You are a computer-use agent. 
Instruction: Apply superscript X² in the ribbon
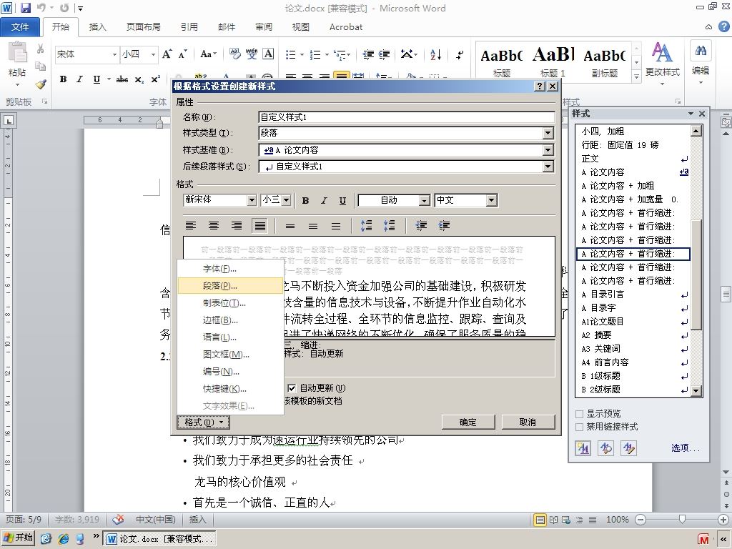[155, 79]
